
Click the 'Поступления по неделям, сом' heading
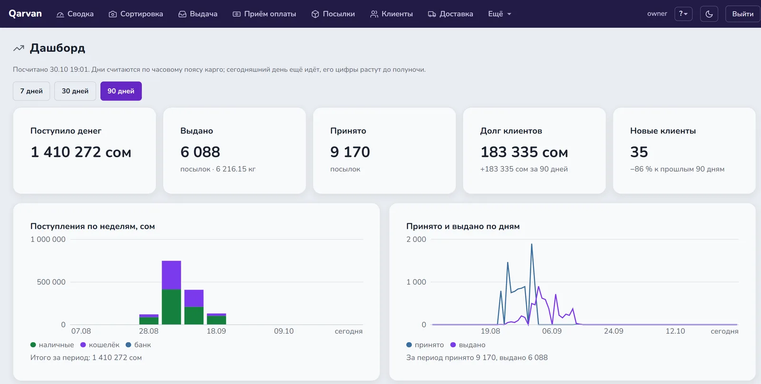[93, 227]
